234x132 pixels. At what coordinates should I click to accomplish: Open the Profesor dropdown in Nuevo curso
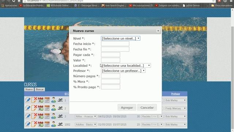click(123, 71)
